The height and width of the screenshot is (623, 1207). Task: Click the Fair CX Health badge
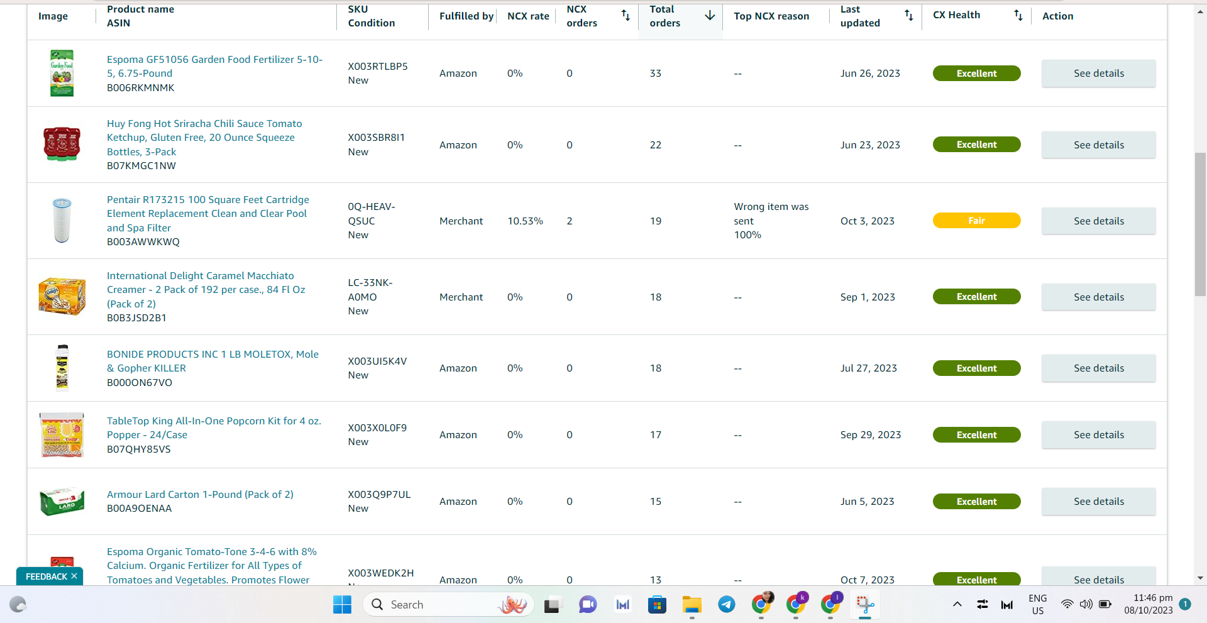point(976,221)
